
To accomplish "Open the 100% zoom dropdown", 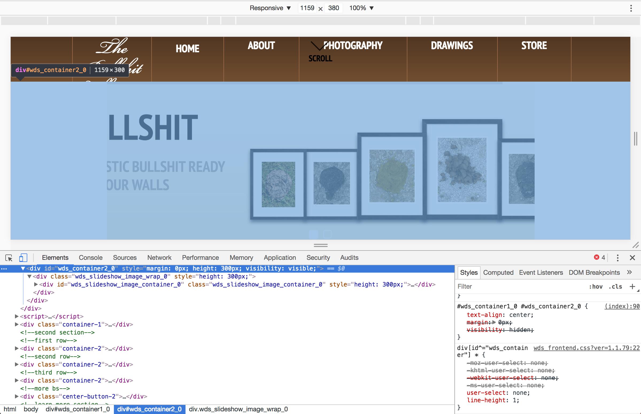I will point(361,8).
